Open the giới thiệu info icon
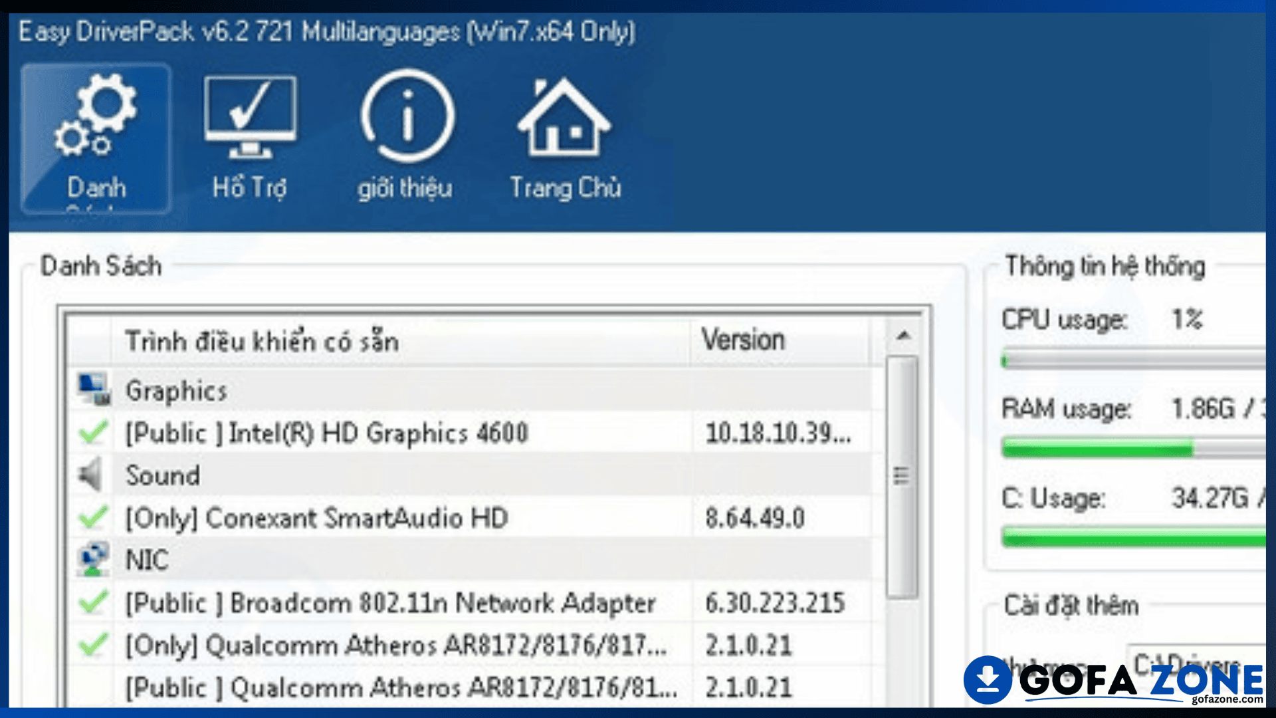 click(407, 116)
